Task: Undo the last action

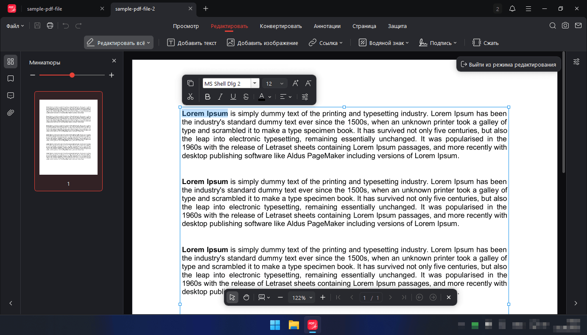Action: point(65,26)
